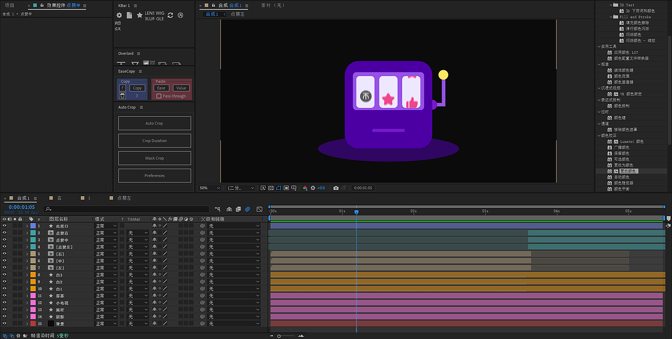Image resolution: width=672 pixels, height=339 pixels.
Task: Click the orange label swatch of layer 白2
Action: tap(33, 282)
